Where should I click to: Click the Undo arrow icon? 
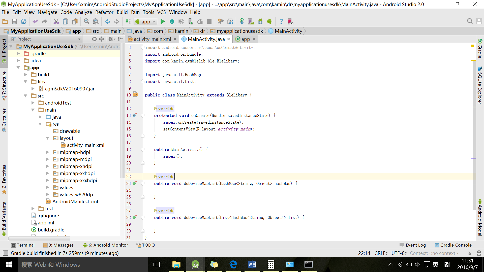tap(35, 22)
